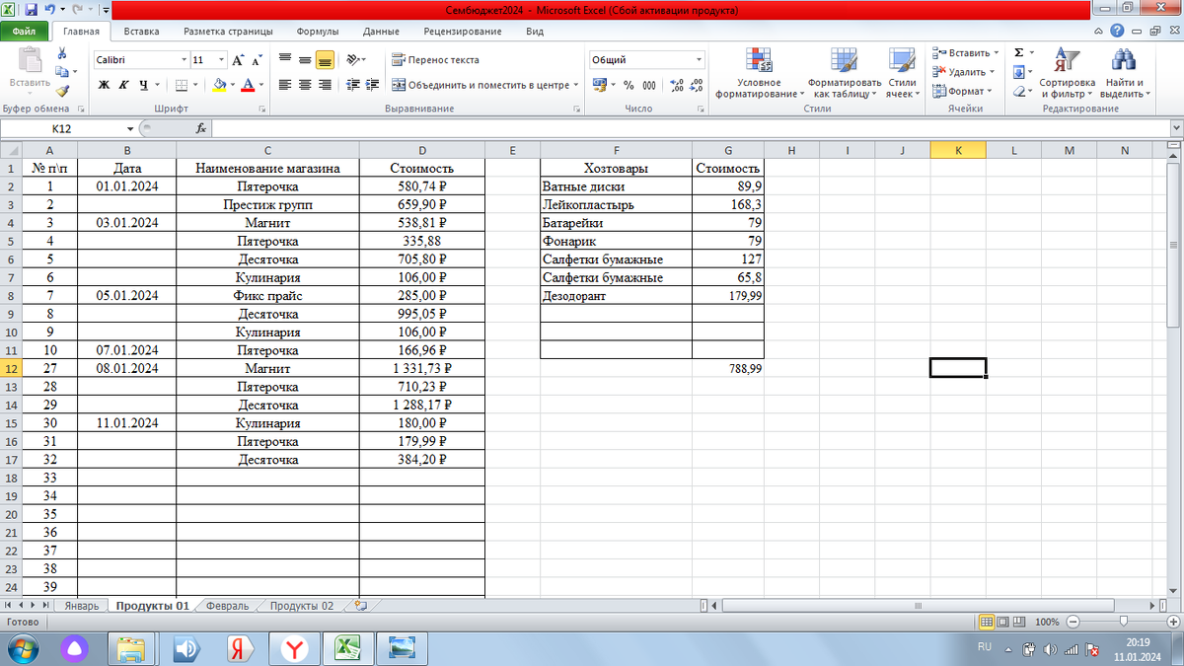The image size is (1184, 666).
Task: Click the Save icon in quick access toolbar
Action: (32, 9)
